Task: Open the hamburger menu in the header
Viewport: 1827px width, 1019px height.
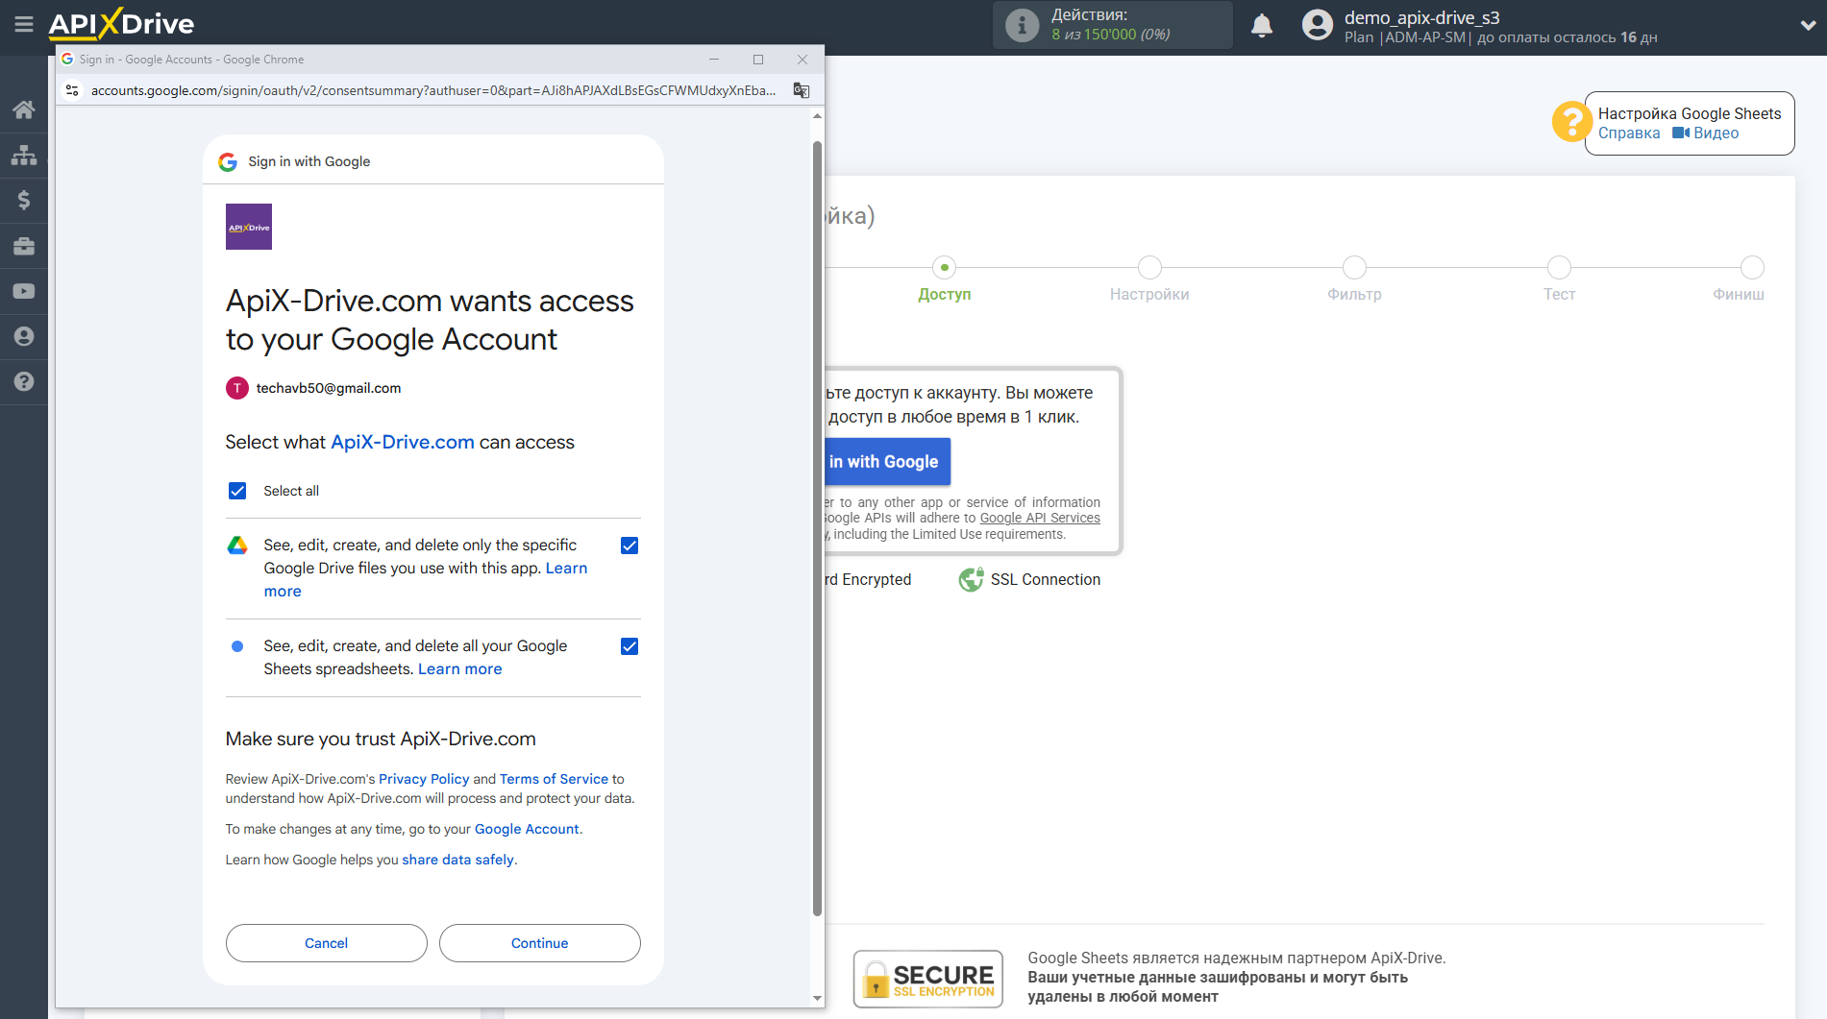Action: [x=24, y=24]
